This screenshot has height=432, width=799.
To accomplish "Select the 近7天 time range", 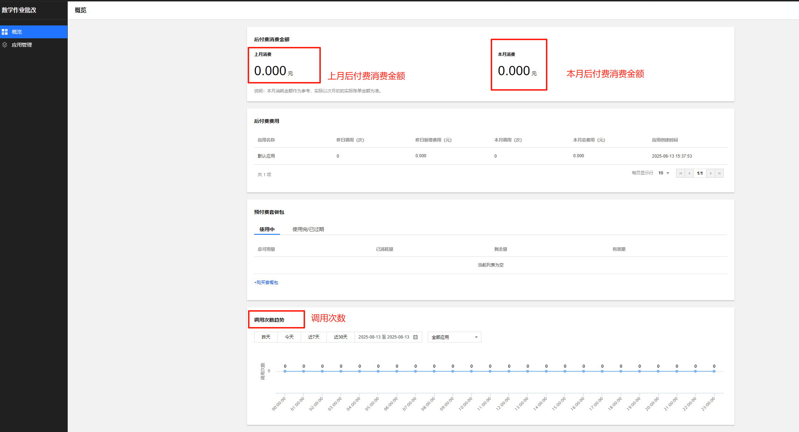I will (x=314, y=337).
